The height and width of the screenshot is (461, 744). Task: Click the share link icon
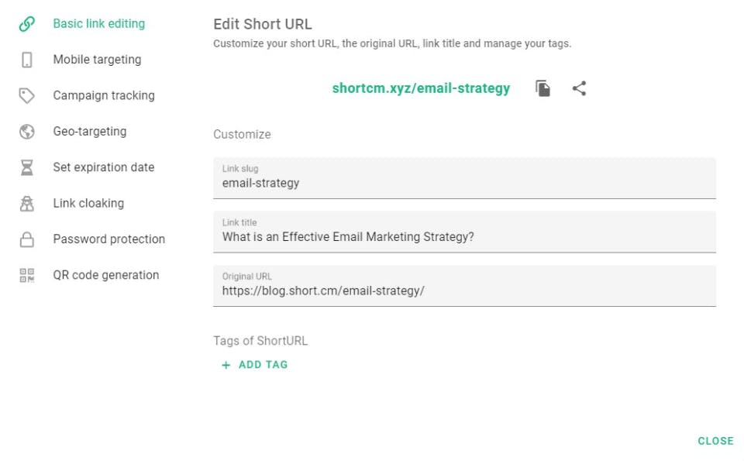579,88
